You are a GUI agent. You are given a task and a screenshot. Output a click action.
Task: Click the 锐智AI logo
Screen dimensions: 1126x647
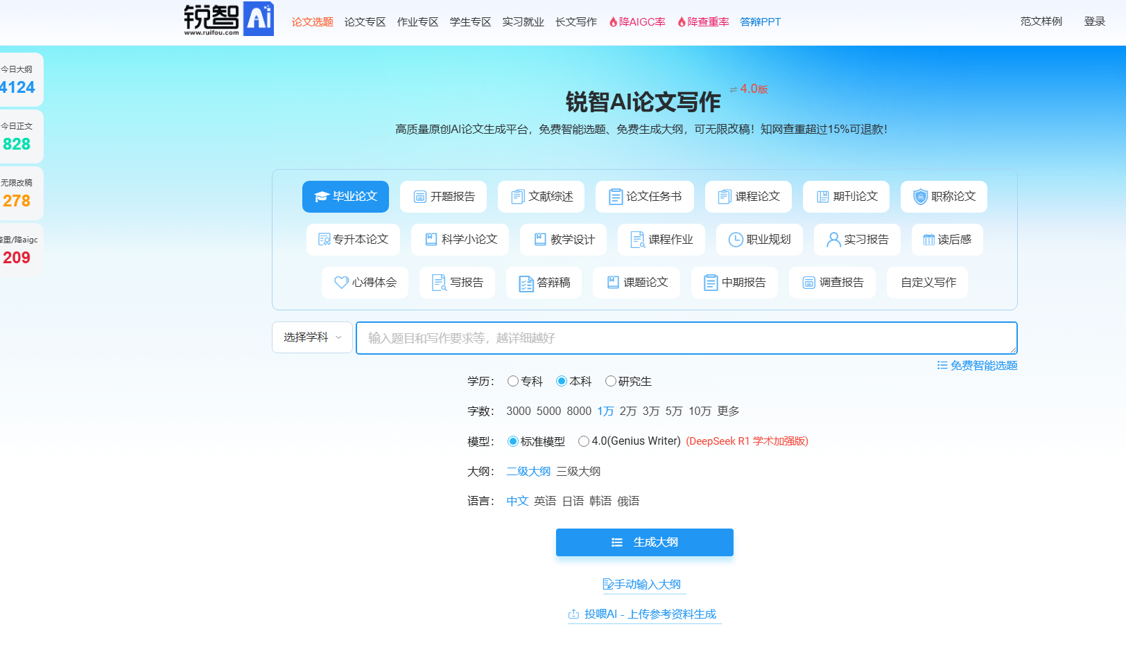click(x=229, y=19)
